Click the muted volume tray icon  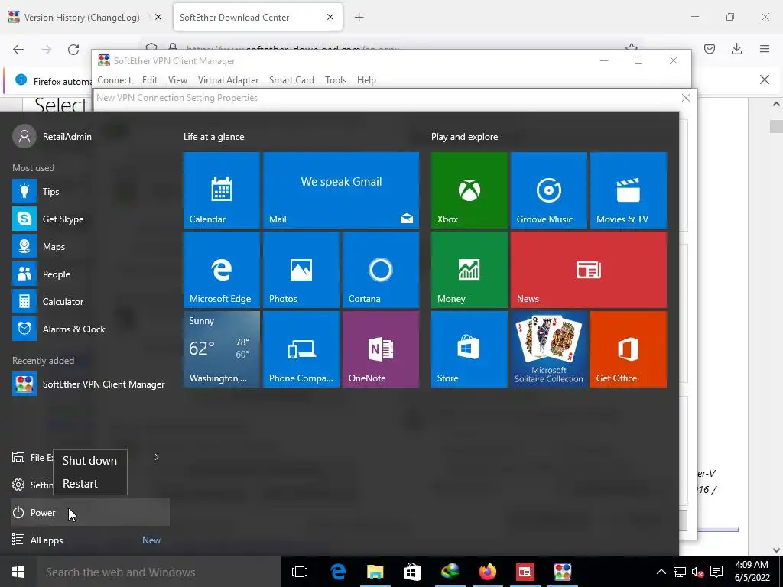pyautogui.click(x=697, y=572)
